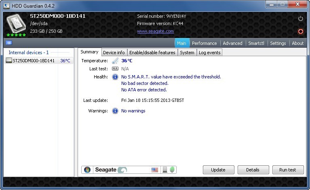Click the 36°C value in device list

tap(65, 61)
